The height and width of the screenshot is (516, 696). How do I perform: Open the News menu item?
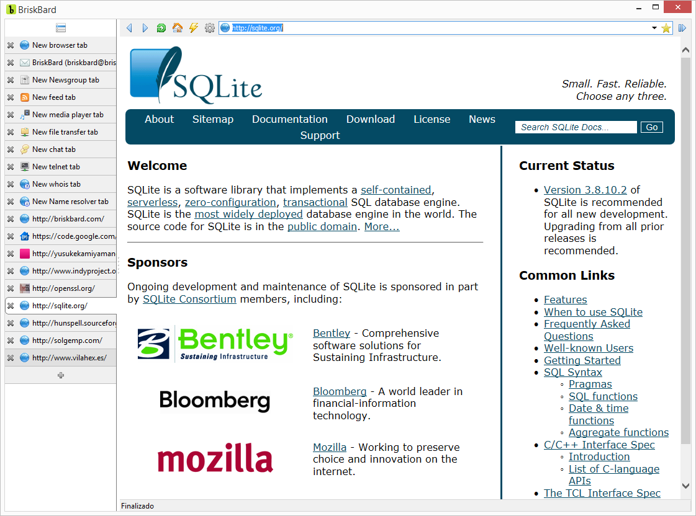point(482,119)
